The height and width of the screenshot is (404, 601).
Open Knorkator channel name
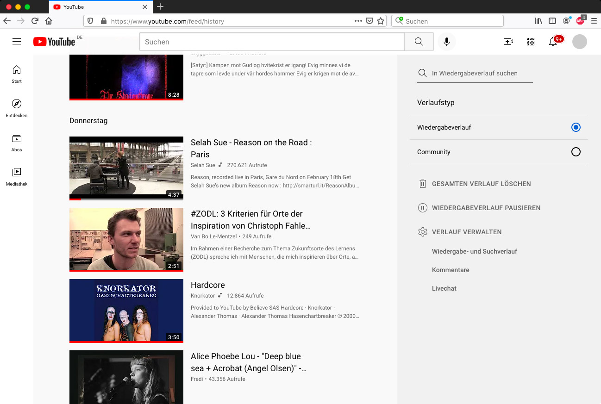tap(203, 296)
